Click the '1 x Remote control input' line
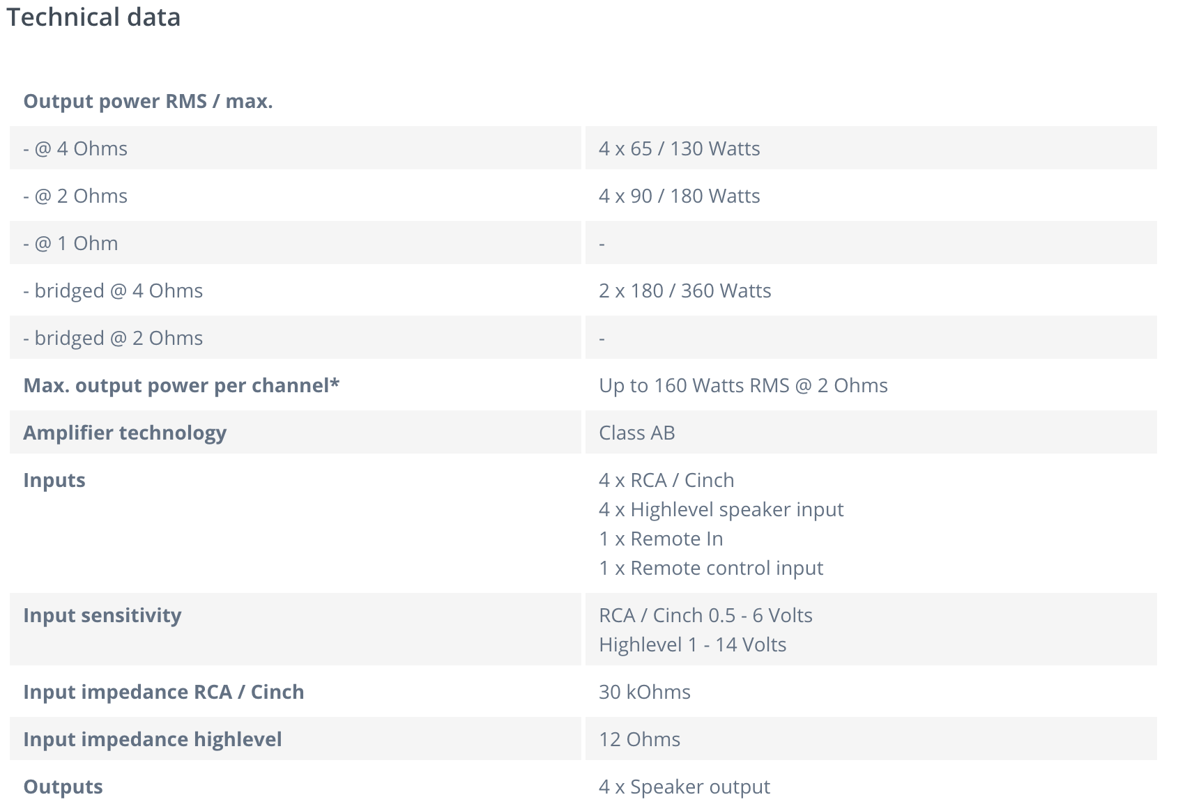The height and width of the screenshot is (804, 1178). click(711, 569)
